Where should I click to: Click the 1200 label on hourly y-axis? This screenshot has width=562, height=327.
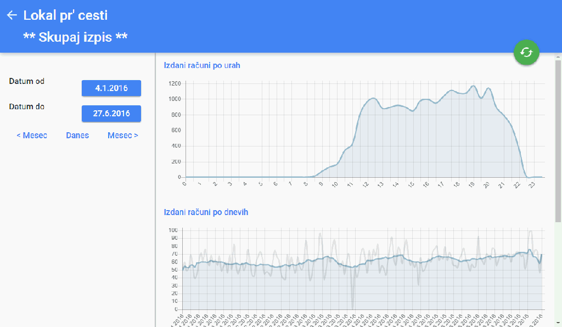point(175,83)
